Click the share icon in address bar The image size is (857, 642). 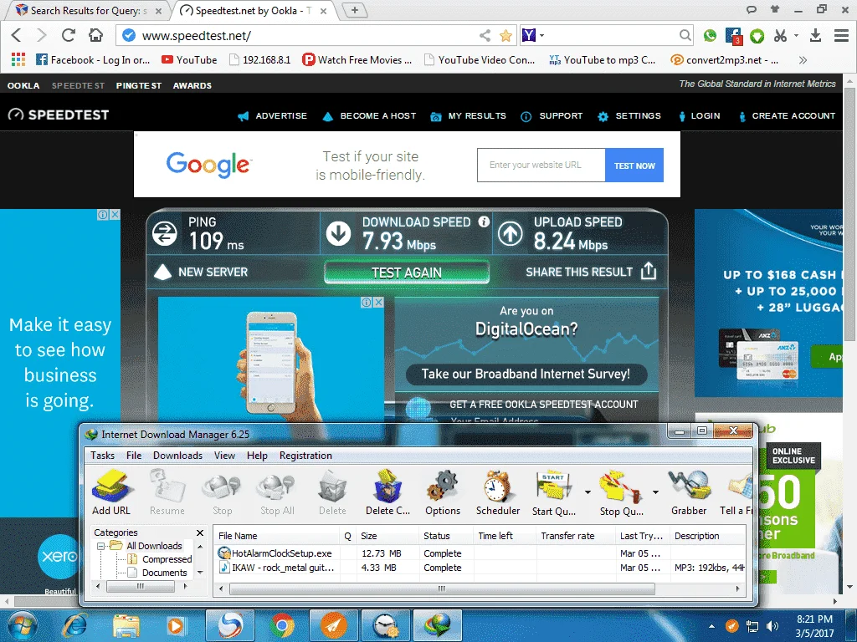pyautogui.click(x=485, y=36)
